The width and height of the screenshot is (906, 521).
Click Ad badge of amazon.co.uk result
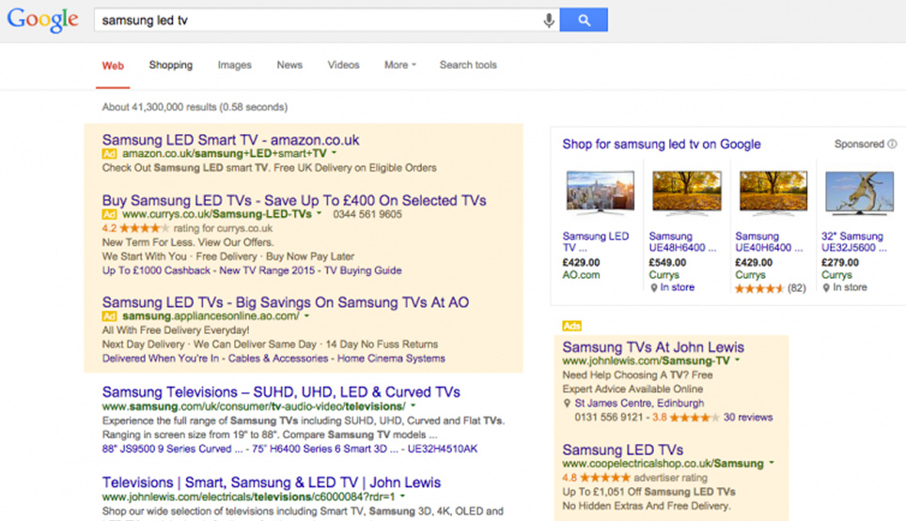pos(109,154)
